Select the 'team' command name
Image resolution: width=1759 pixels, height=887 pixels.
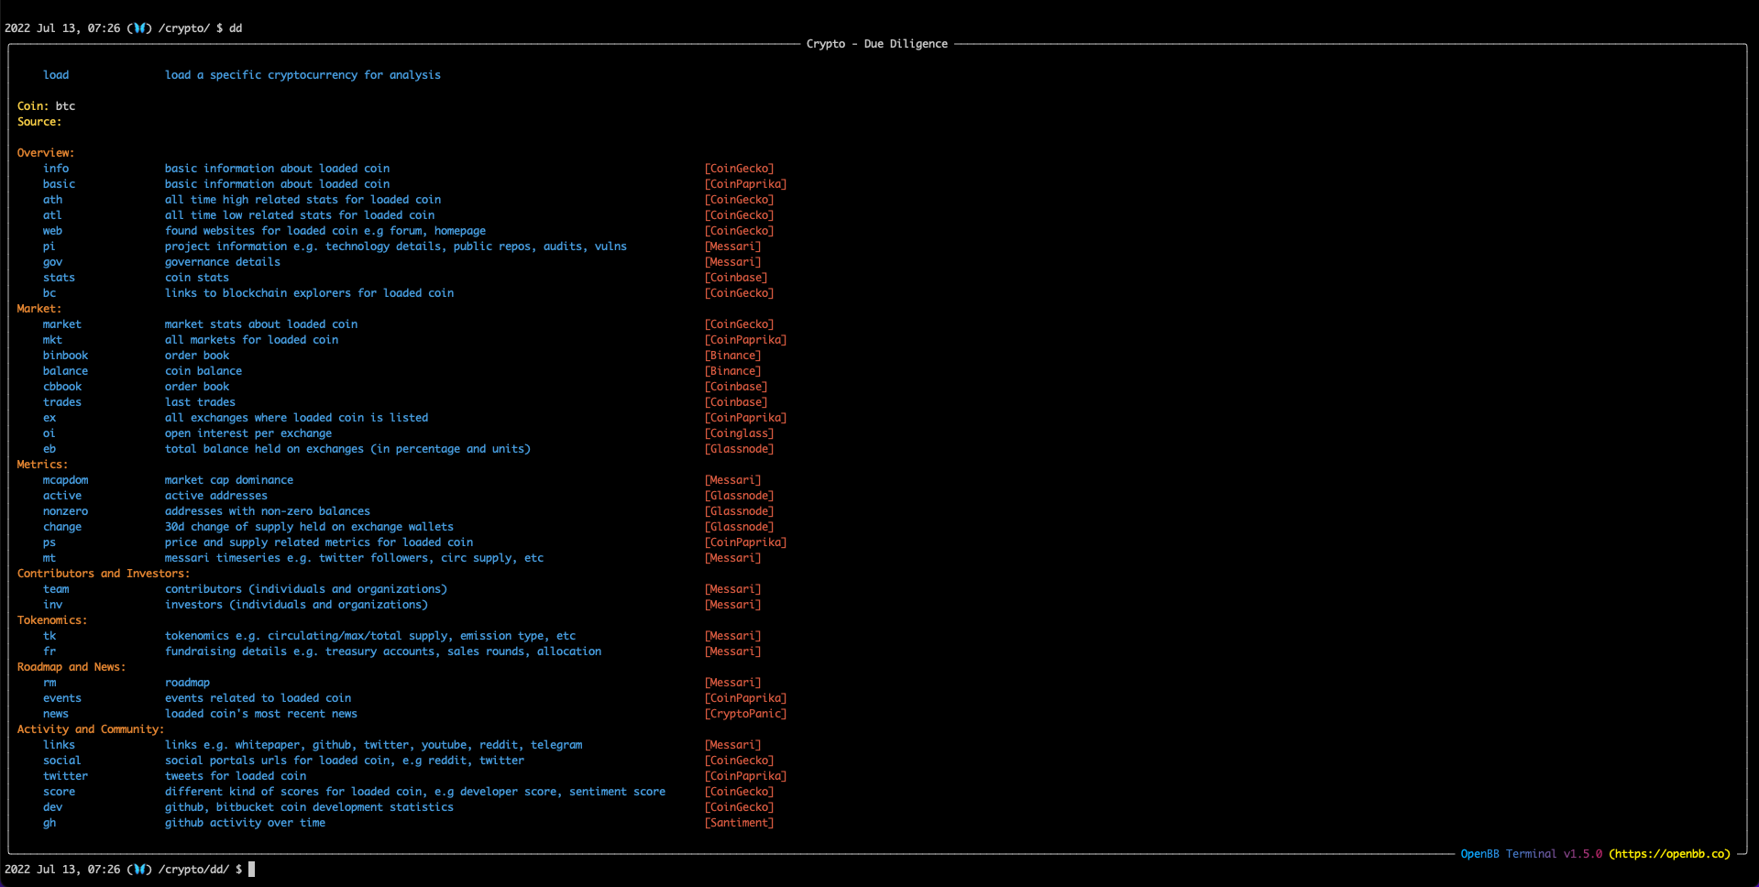pos(56,589)
